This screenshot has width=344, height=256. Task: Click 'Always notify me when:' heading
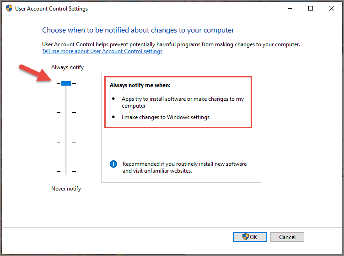point(140,85)
